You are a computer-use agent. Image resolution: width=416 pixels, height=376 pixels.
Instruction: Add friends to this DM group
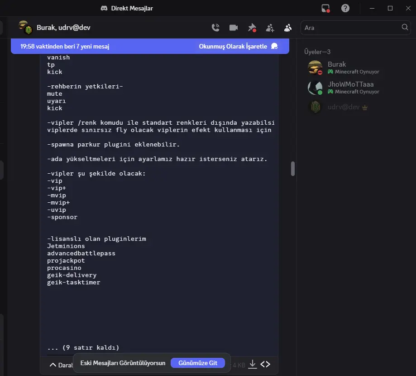[x=270, y=28]
